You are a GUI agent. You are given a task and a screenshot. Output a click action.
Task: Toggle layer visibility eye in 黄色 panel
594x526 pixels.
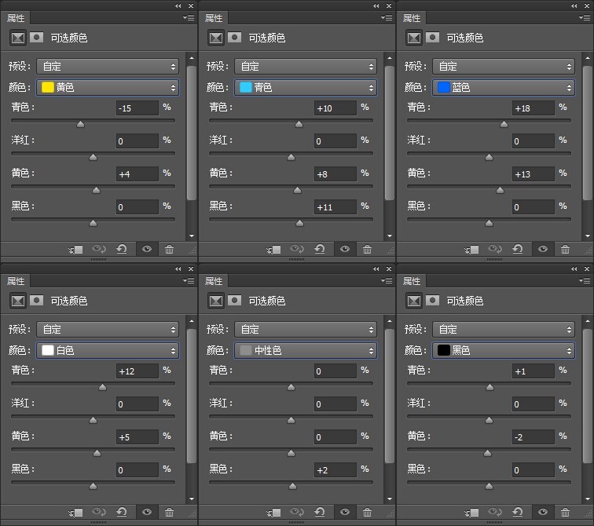tap(147, 249)
